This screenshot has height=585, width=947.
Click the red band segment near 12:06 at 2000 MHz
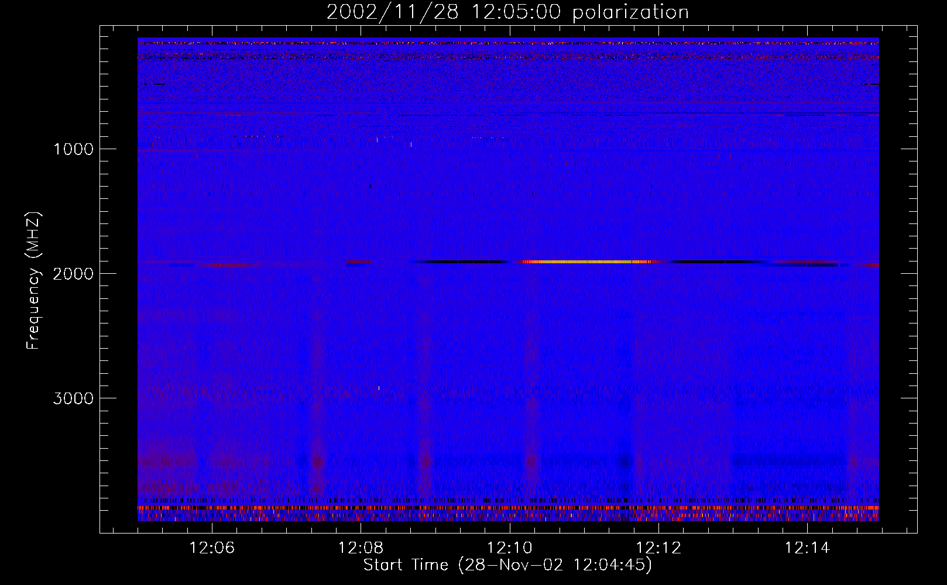[x=228, y=264]
